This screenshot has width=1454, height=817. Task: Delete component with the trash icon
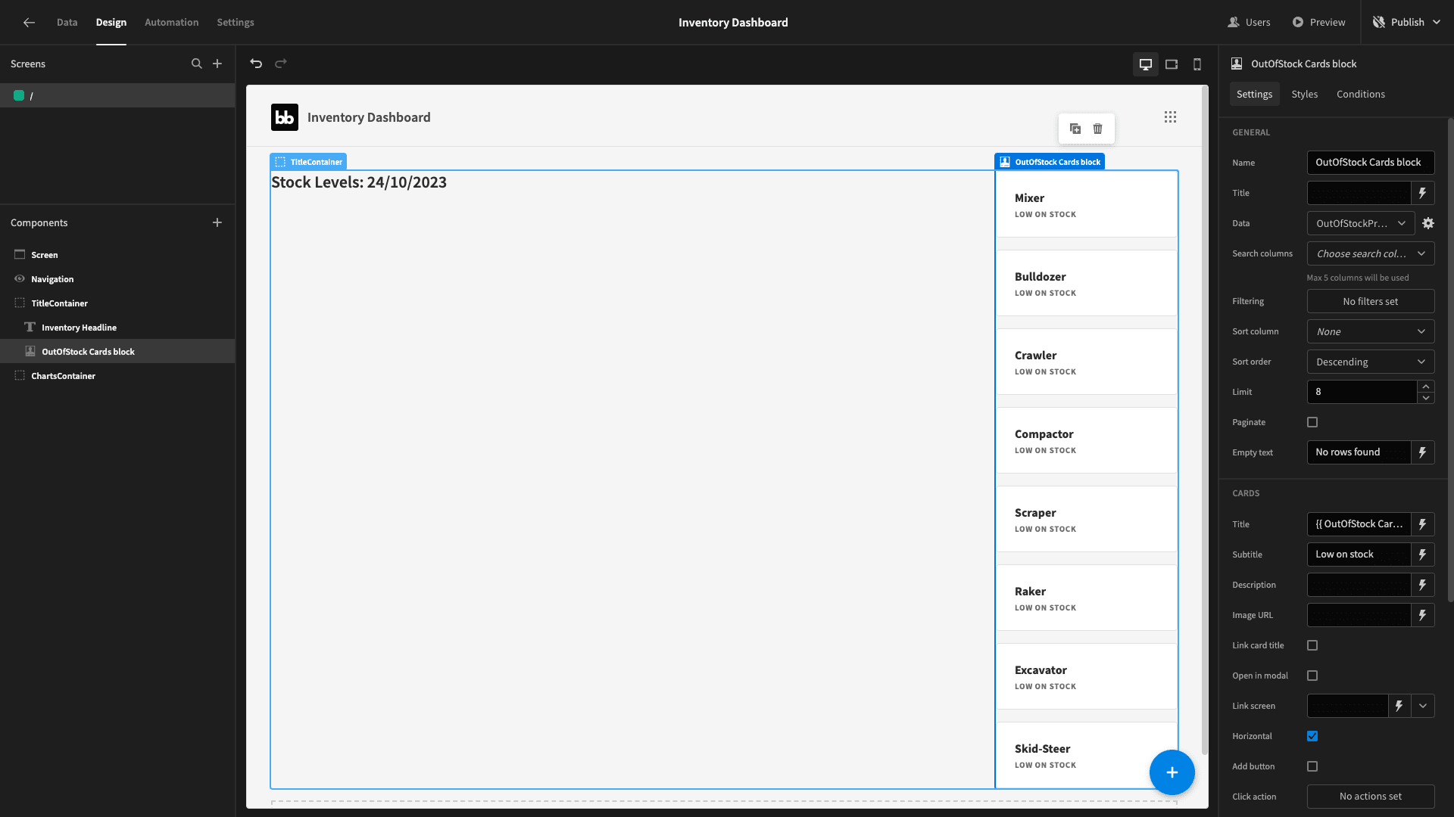click(x=1098, y=129)
